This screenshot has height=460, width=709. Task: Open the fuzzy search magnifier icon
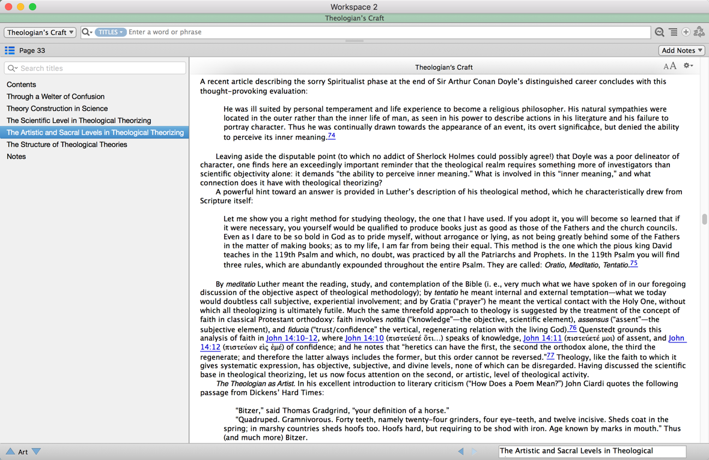[659, 32]
